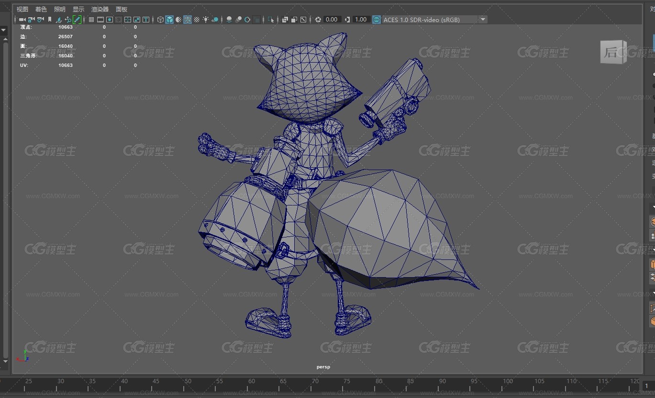The width and height of the screenshot is (655, 398).
Task: Open the 照明 (Lighting) panel menu
Action: (x=60, y=9)
